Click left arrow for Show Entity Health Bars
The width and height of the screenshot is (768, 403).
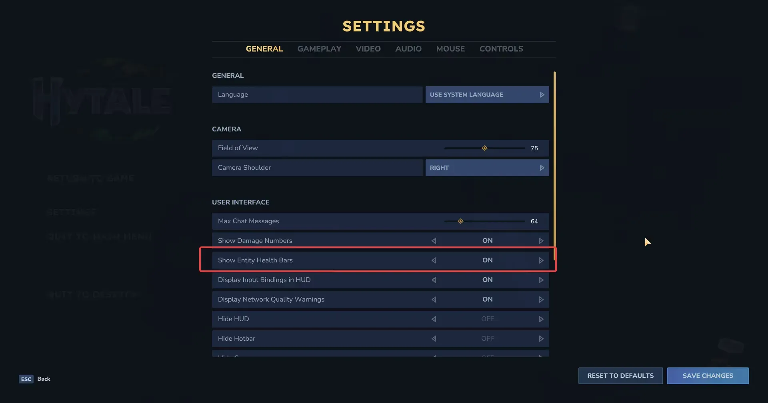(434, 260)
